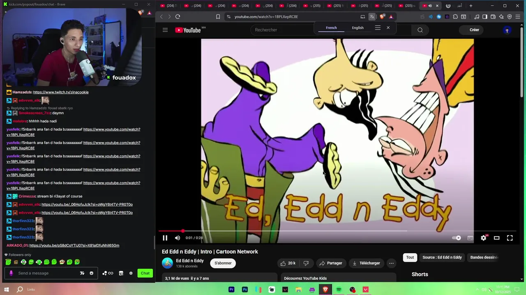Click the video progress bar
This screenshot has height=295, width=526.
pyautogui.click(x=337, y=231)
